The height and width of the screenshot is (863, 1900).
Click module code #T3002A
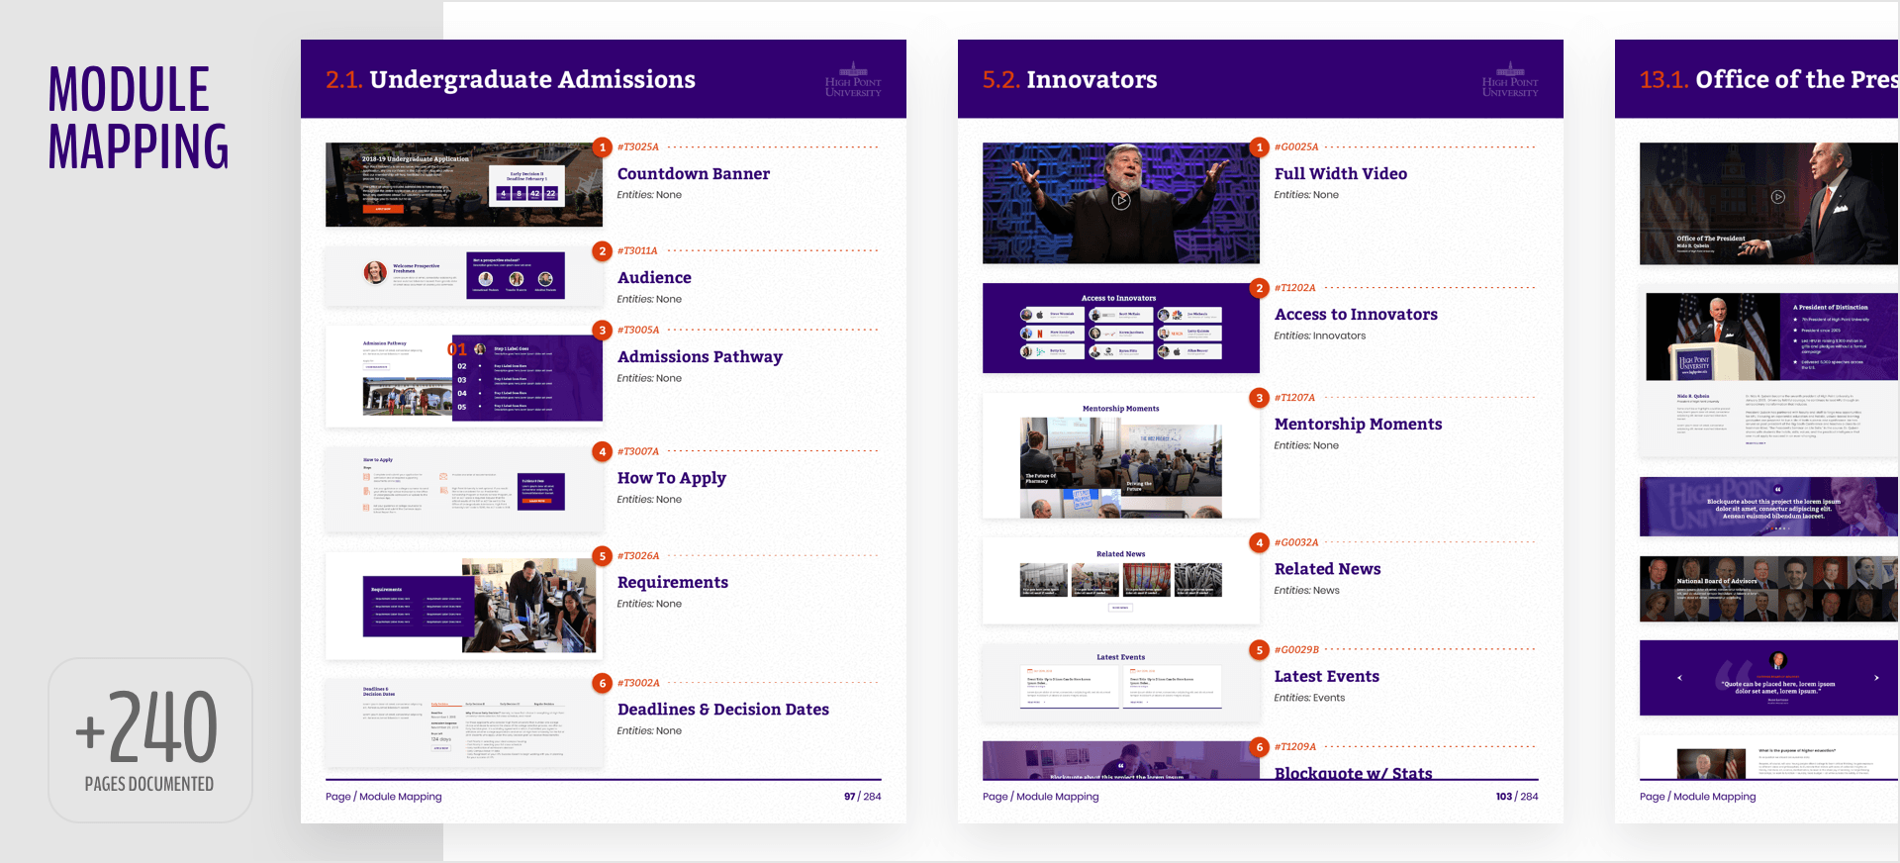click(638, 684)
